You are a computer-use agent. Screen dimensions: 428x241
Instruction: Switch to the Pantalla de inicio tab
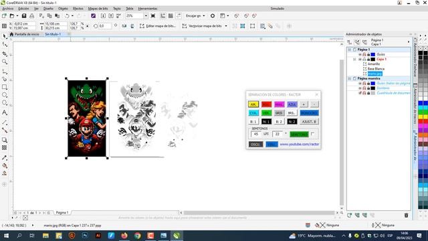click(25, 34)
